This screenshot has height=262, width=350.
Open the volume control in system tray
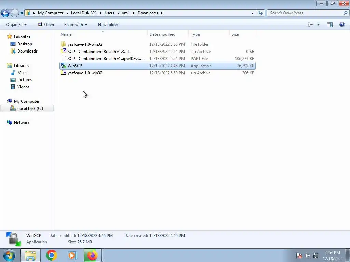307,256
